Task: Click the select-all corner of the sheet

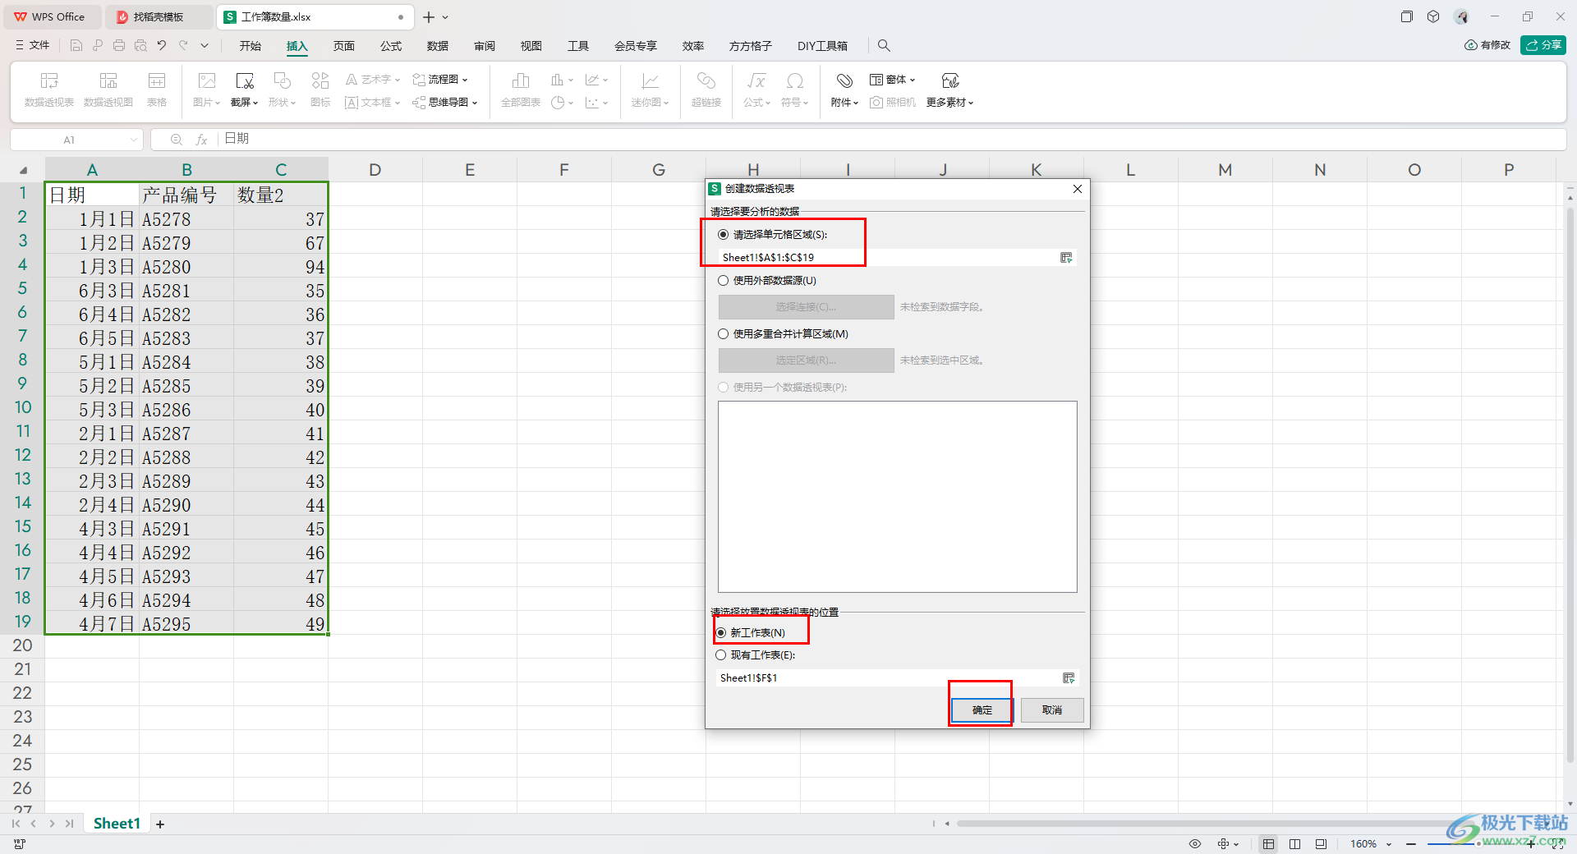Action: (23, 171)
